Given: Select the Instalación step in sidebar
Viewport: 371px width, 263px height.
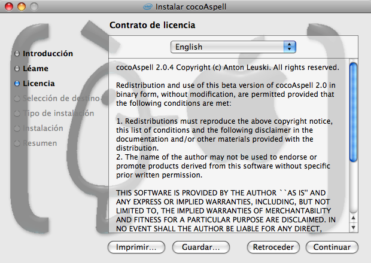Looking at the screenshot, I should (x=42, y=128).
